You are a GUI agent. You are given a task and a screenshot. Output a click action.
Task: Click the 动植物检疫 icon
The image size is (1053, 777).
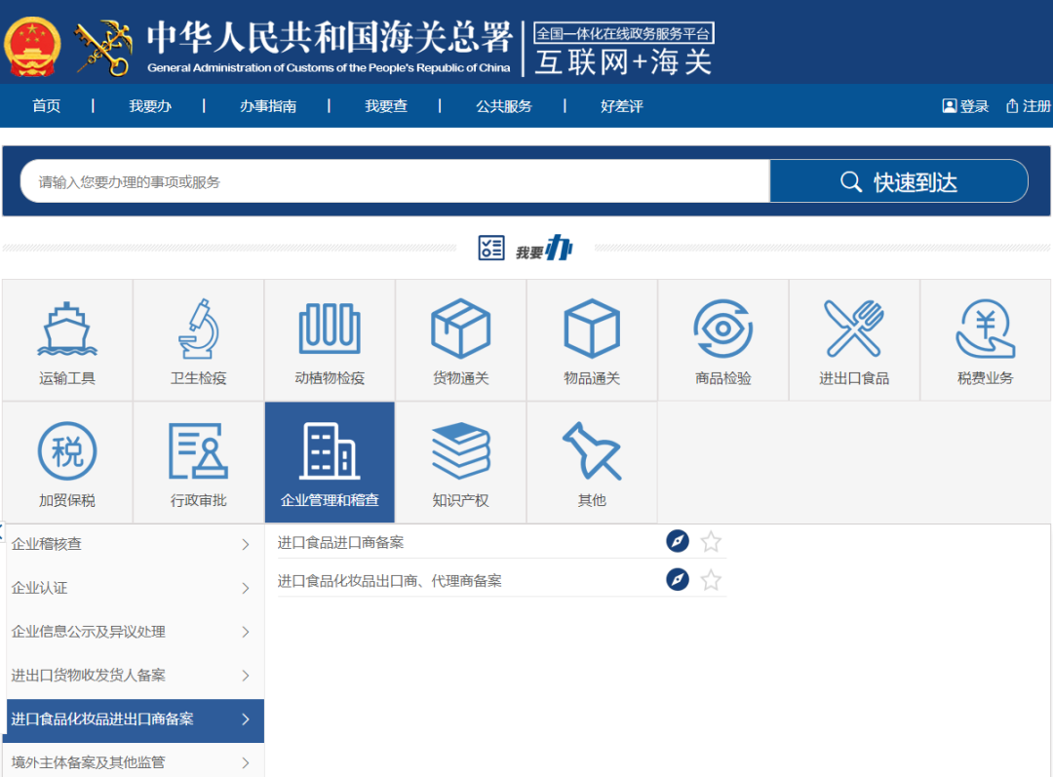pyautogui.click(x=329, y=330)
